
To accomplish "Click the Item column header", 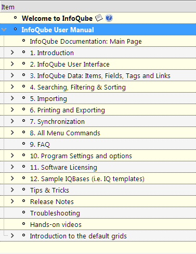I will coord(98,7).
